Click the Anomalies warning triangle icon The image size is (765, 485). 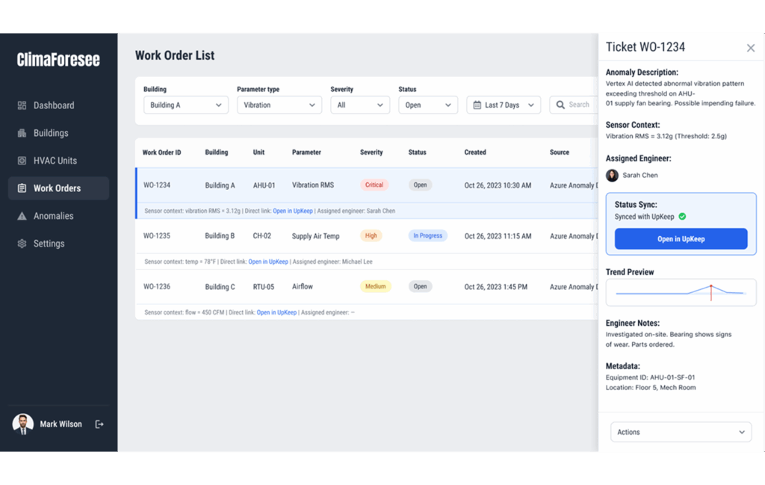pos(22,216)
